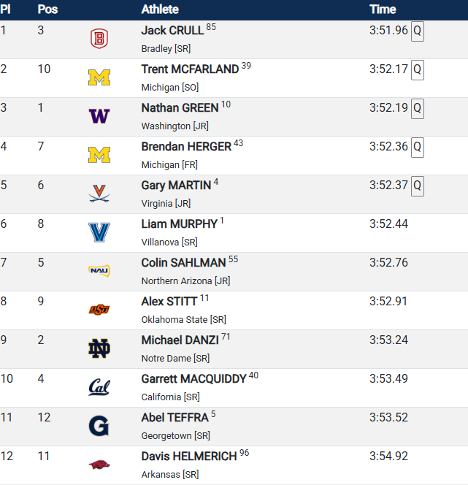Open Davis HELMERICH athlete page

tap(189, 457)
